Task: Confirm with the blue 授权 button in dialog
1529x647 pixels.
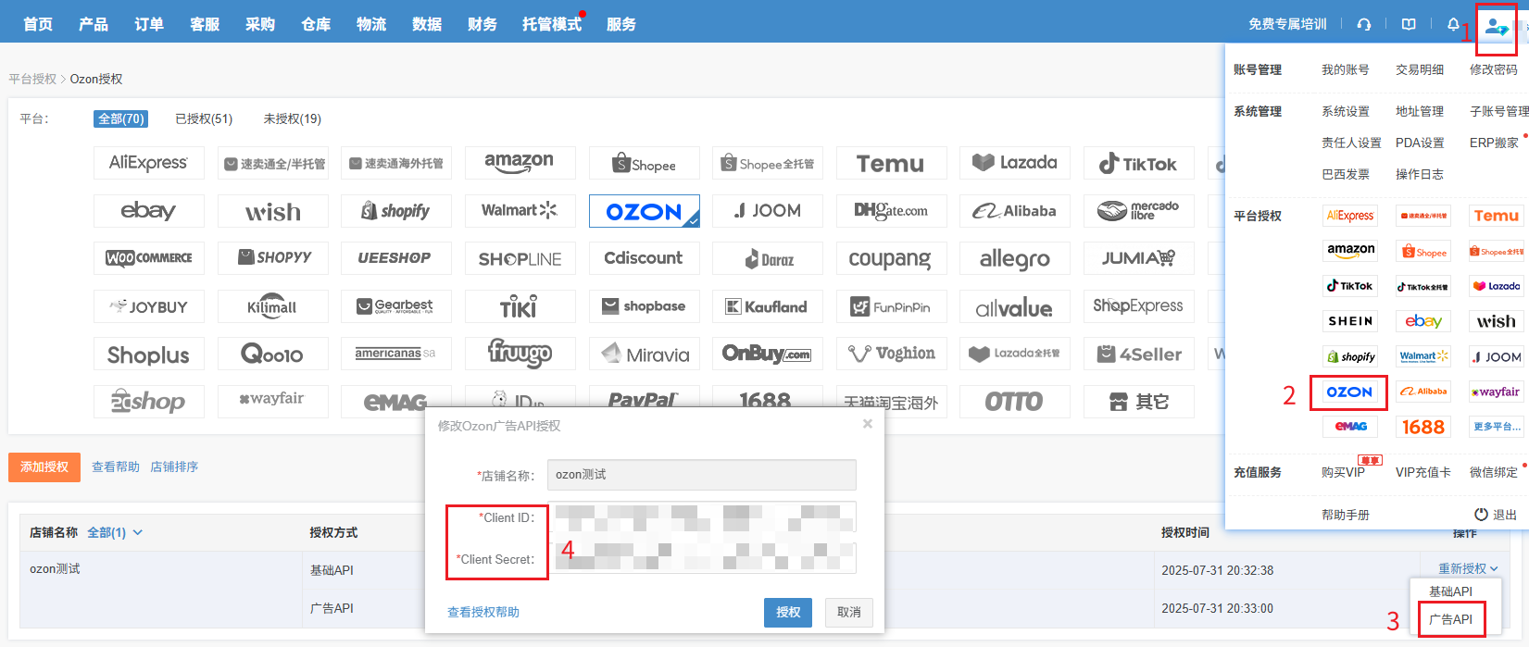Action: 788,613
